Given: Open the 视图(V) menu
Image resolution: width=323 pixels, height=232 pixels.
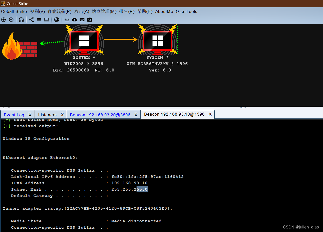Looking at the screenshot, I should 37,11.
